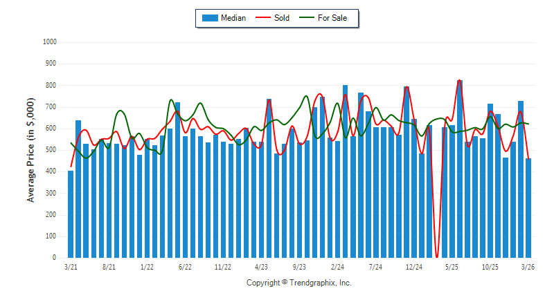
Task: Click the first blue bar at 3/21
Action: pos(71,214)
